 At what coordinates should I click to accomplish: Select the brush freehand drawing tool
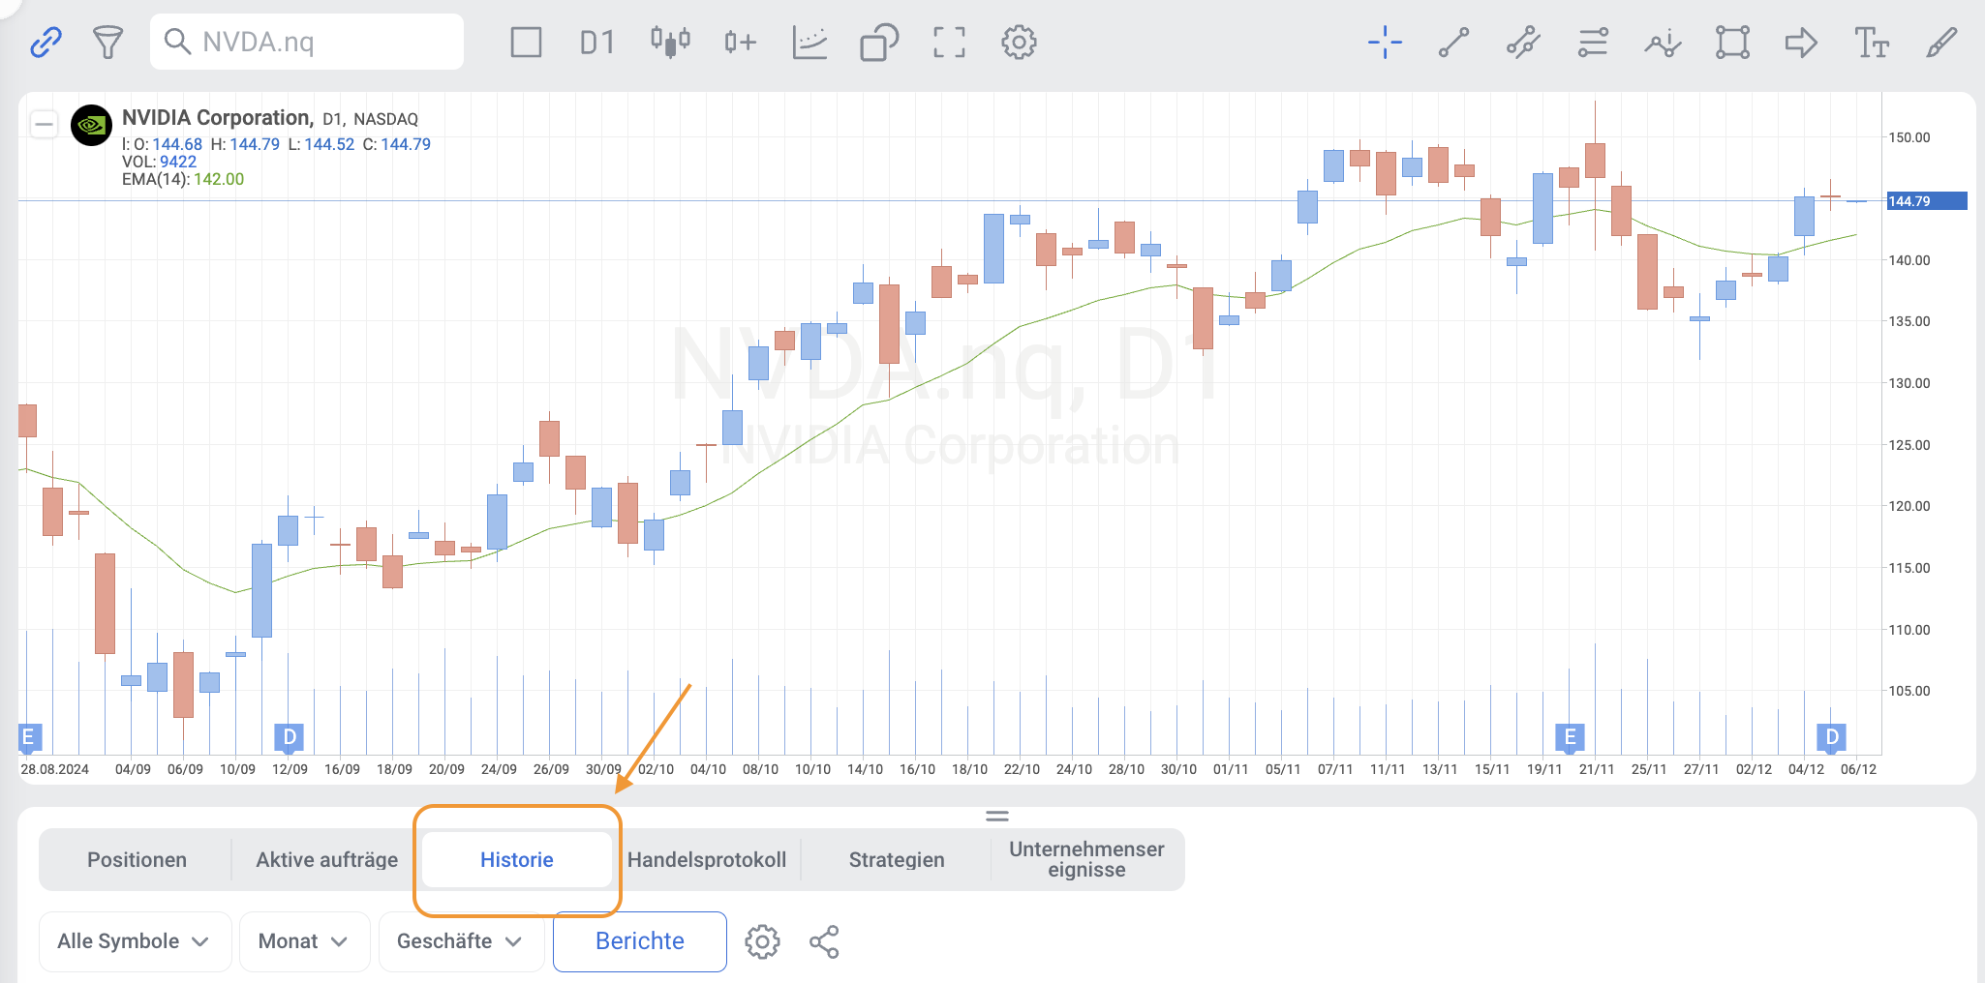pos(1941,43)
